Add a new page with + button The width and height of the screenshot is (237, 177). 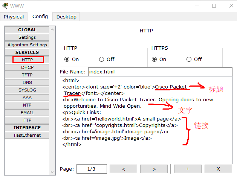coord(188,169)
